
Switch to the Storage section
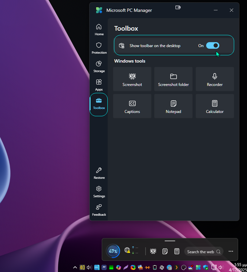click(x=99, y=67)
